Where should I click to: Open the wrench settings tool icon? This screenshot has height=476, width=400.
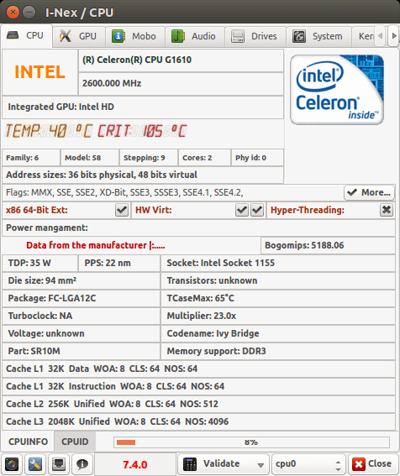tap(35, 464)
